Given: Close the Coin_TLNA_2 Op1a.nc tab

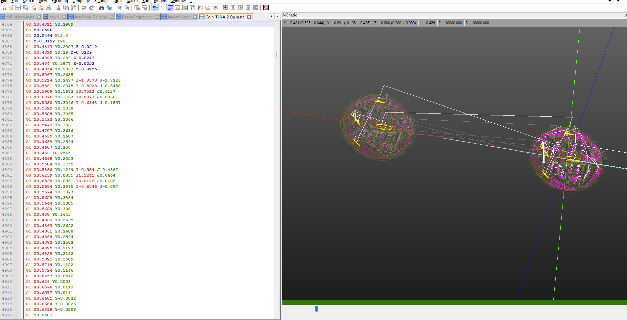Looking at the screenshot, I should click(249, 17).
